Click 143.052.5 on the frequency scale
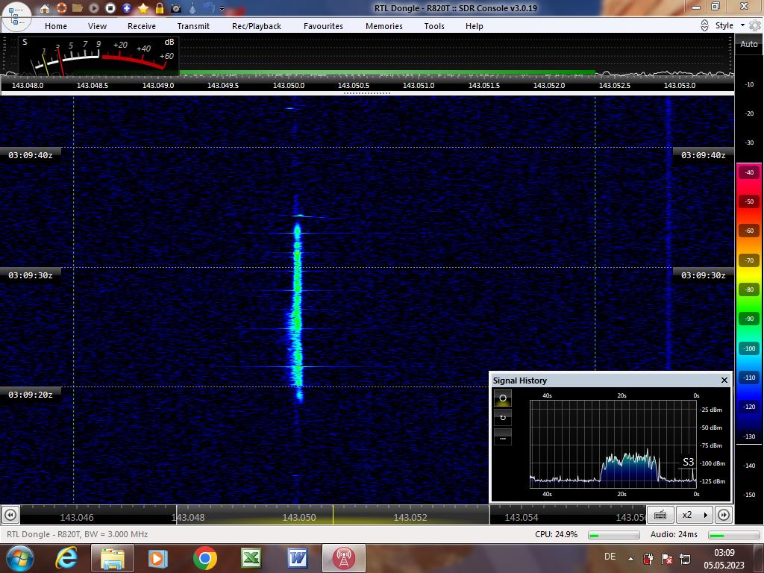 (615, 85)
